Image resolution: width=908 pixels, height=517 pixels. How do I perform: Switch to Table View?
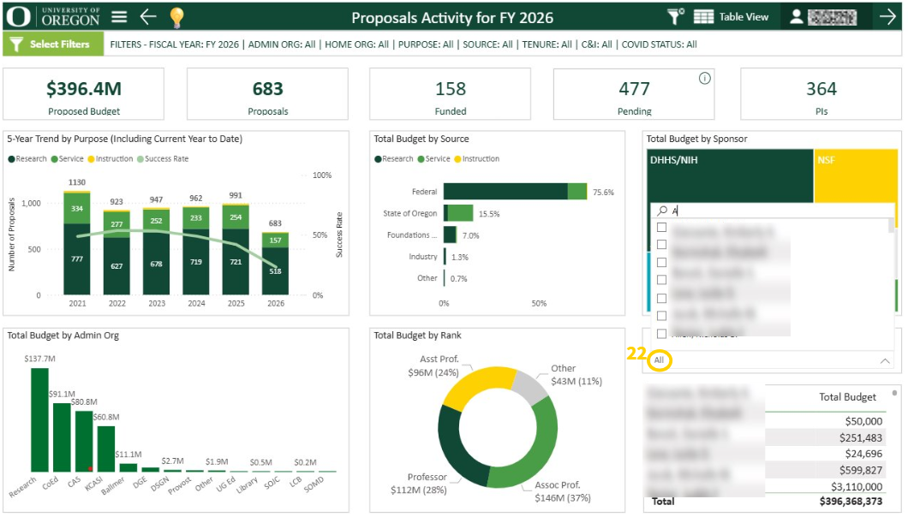pos(732,17)
